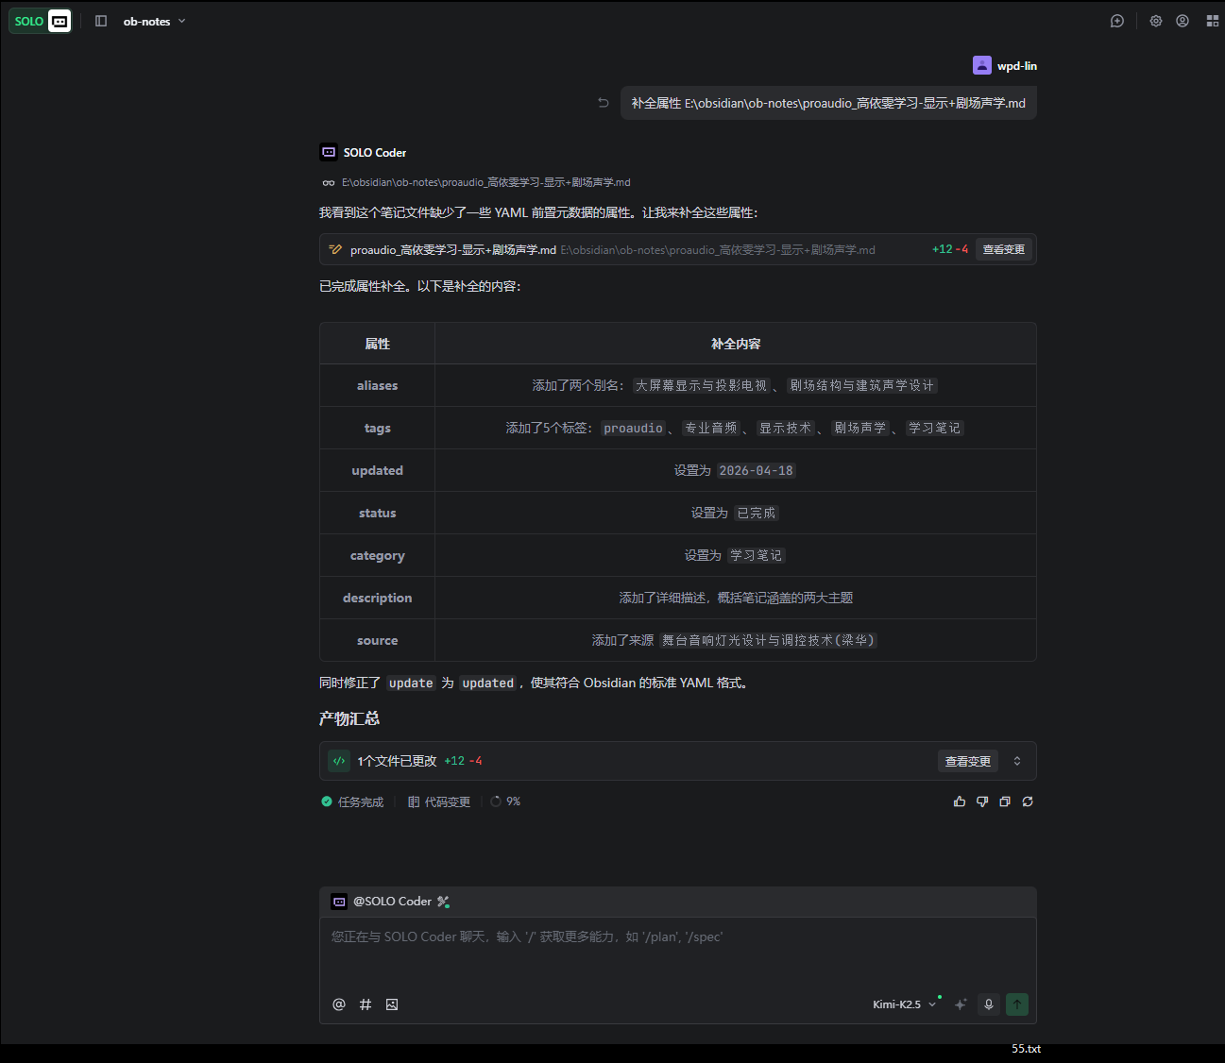
Task: Open the user account profile icon
Action: (1182, 21)
